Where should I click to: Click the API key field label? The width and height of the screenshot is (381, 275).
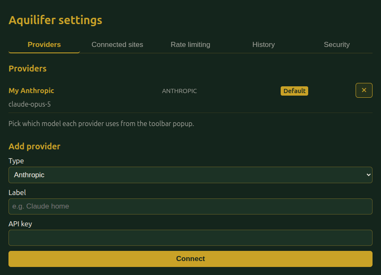click(20, 224)
